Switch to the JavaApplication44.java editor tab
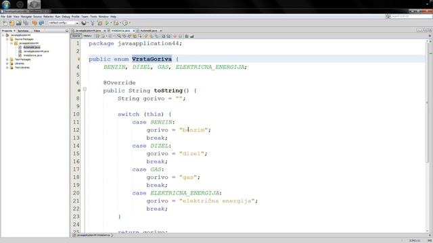This screenshot has height=243, width=433. [x=88, y=30]
